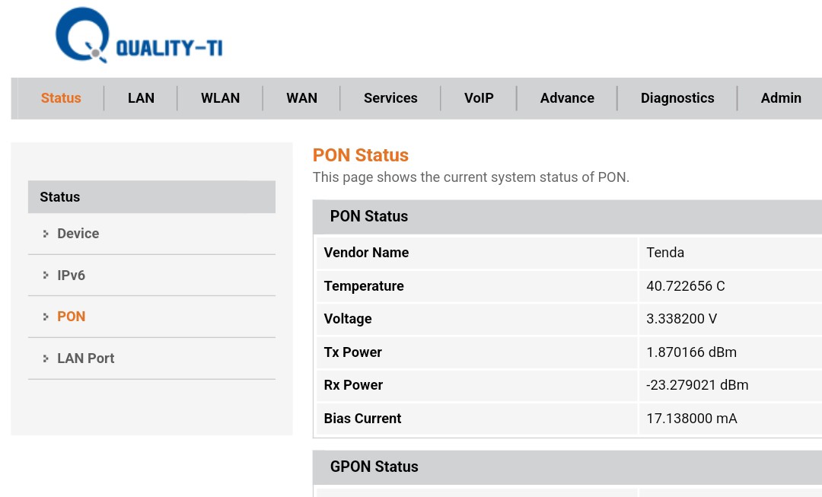
Task: Click the arrow bullet beside IPv6
Action: 46,276
